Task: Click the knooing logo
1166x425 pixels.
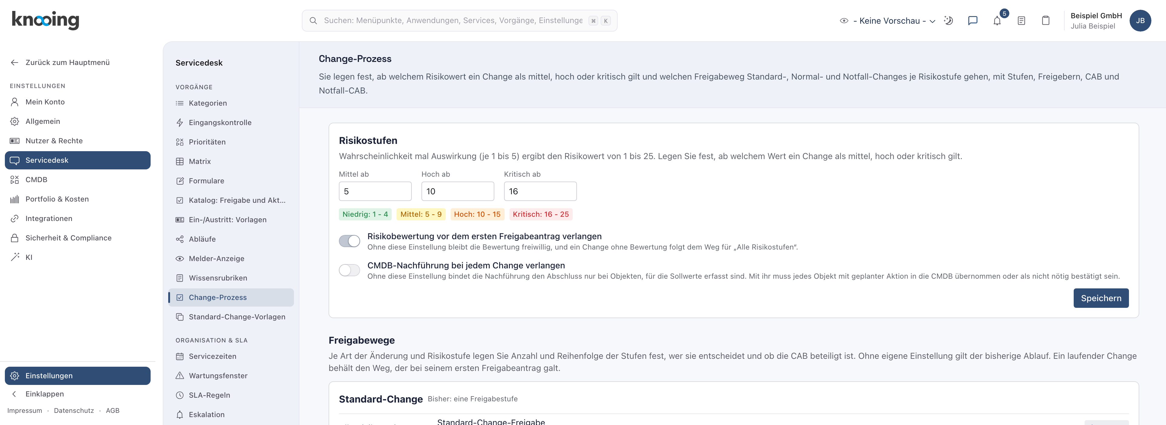Action: (x=45, y=20)
